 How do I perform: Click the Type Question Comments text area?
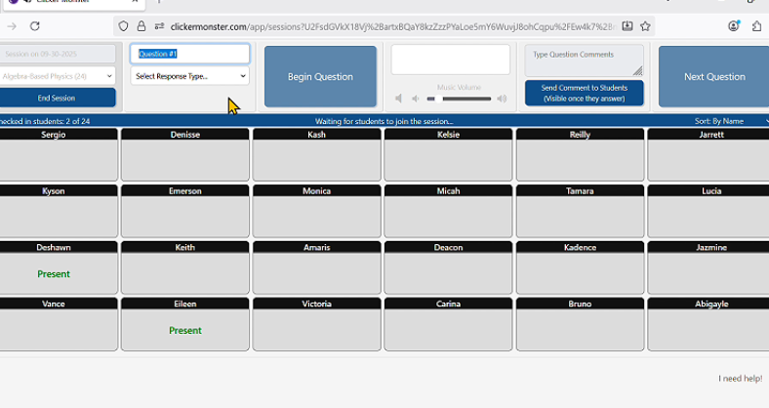tap(585, 61)
